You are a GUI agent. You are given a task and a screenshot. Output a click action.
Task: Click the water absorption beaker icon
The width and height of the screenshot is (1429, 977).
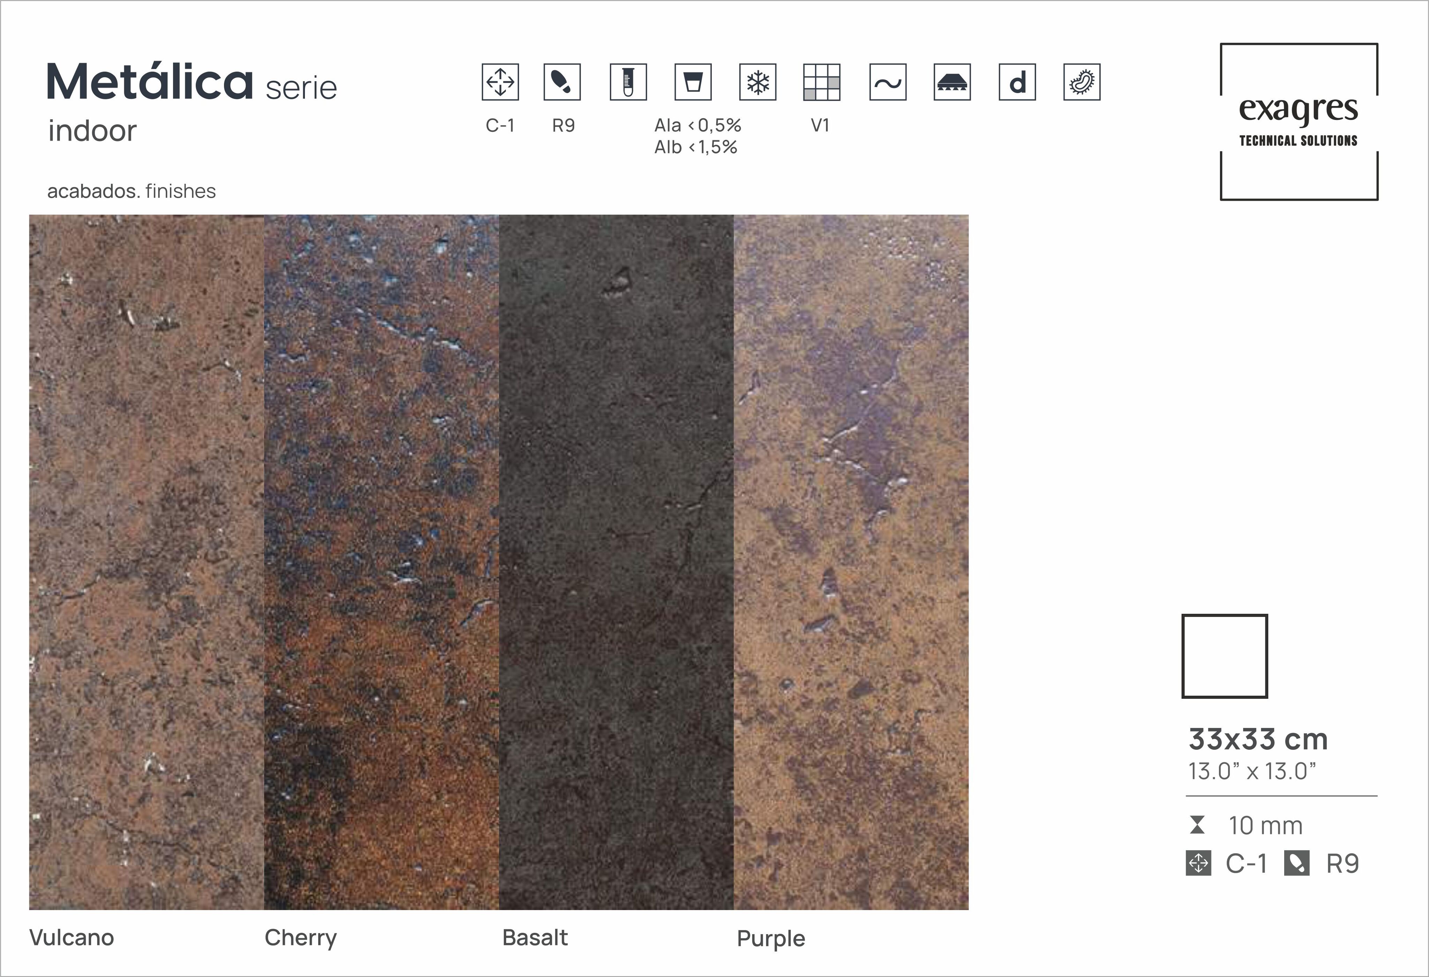pos(694,82)
